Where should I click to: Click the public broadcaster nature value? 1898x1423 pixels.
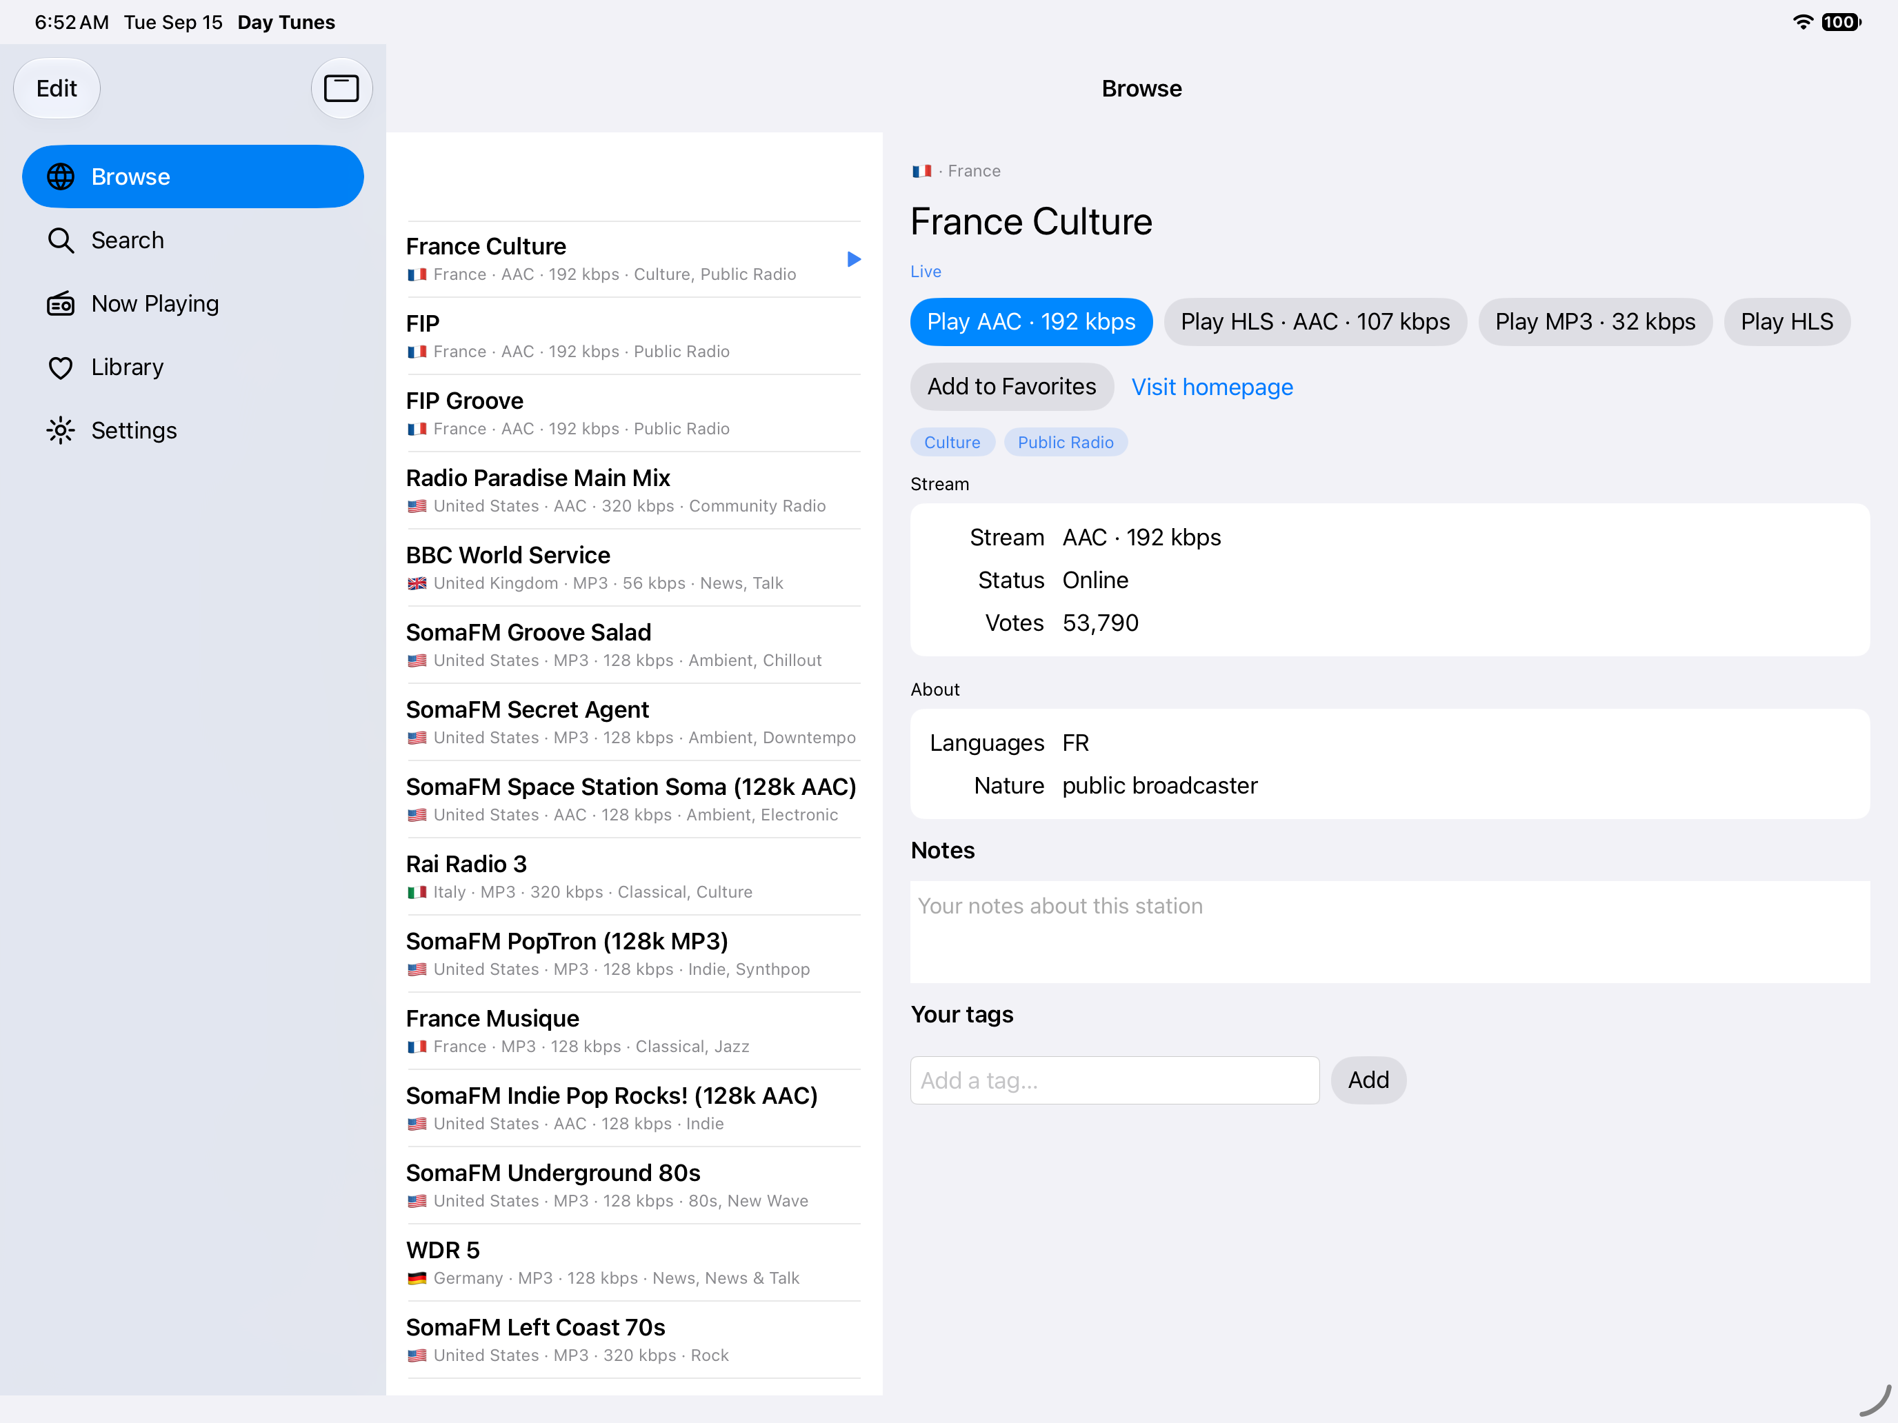pos(1159,786)
